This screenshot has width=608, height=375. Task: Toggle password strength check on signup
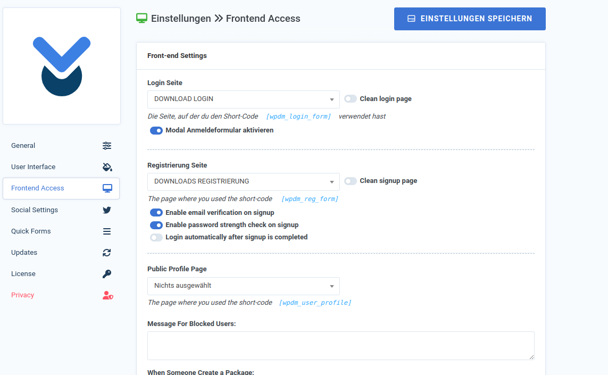[x=156, y=225]
